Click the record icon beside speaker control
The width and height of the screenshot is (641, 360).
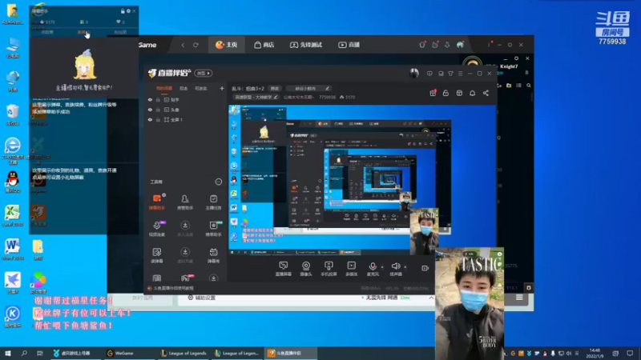(x=425, y=268)
